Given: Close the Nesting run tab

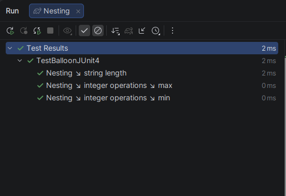Looking at the screenshot, I should 78,11.
